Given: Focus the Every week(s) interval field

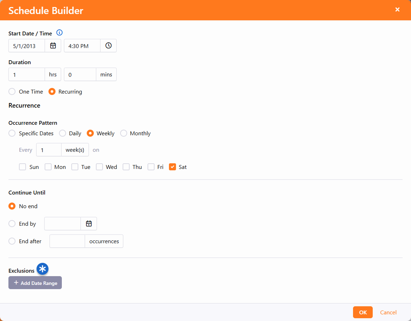Looking at the screenshot, I should (x=49, y=150).
